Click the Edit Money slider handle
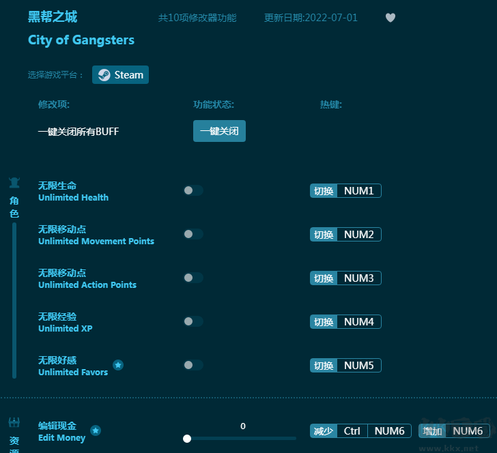The image size is (497, 453). 187,439
